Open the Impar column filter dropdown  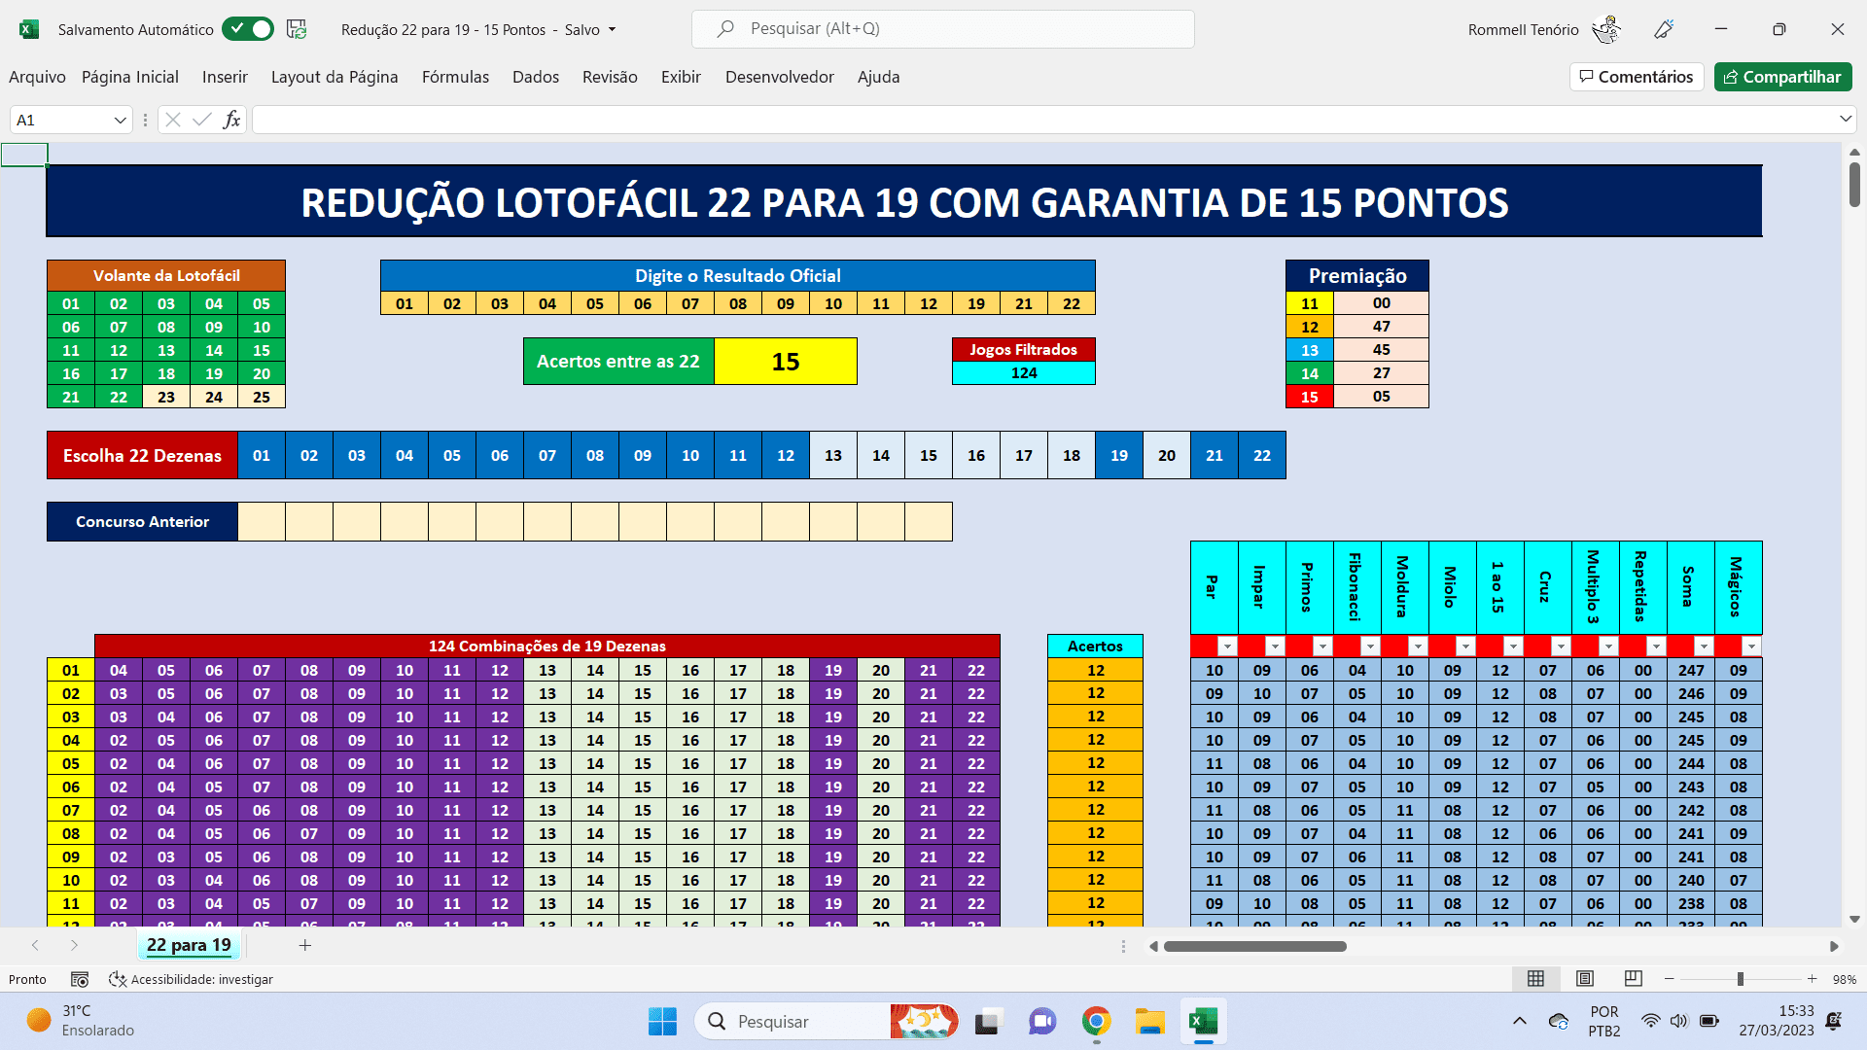pos(1275,647)
